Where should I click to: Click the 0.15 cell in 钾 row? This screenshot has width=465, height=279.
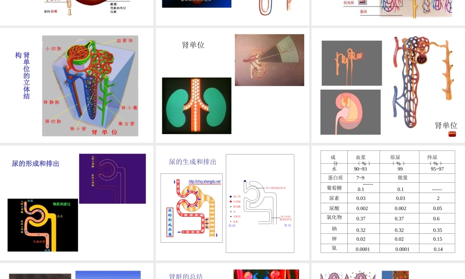point(438,239)
